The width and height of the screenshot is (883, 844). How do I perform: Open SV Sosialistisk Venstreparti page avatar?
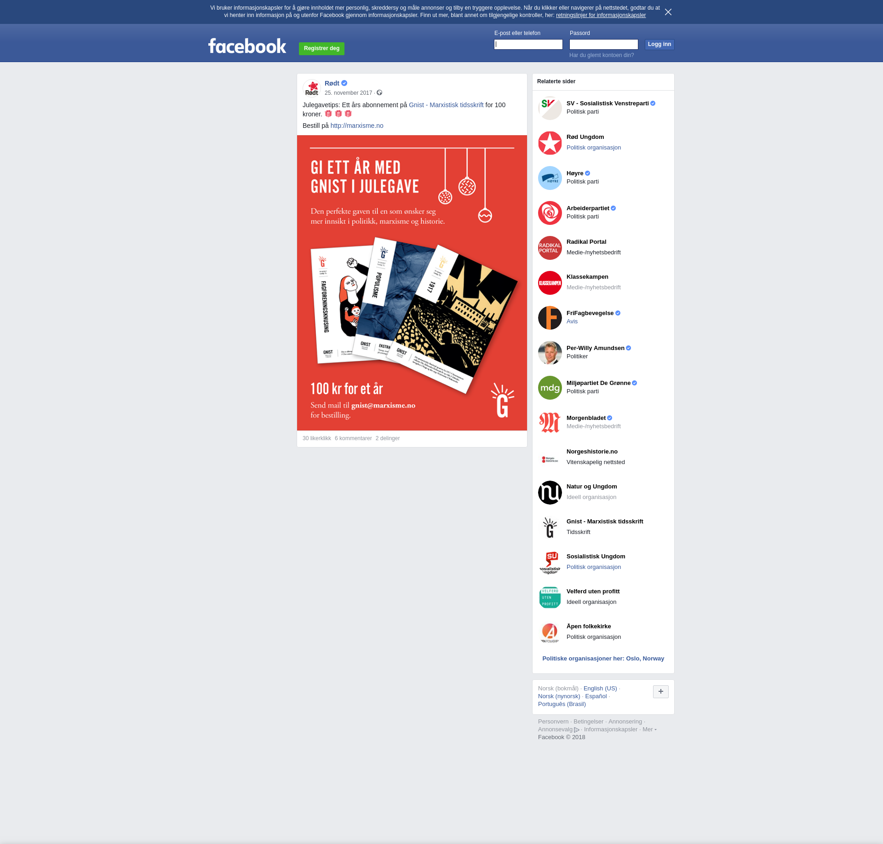[x=550, y=108]
